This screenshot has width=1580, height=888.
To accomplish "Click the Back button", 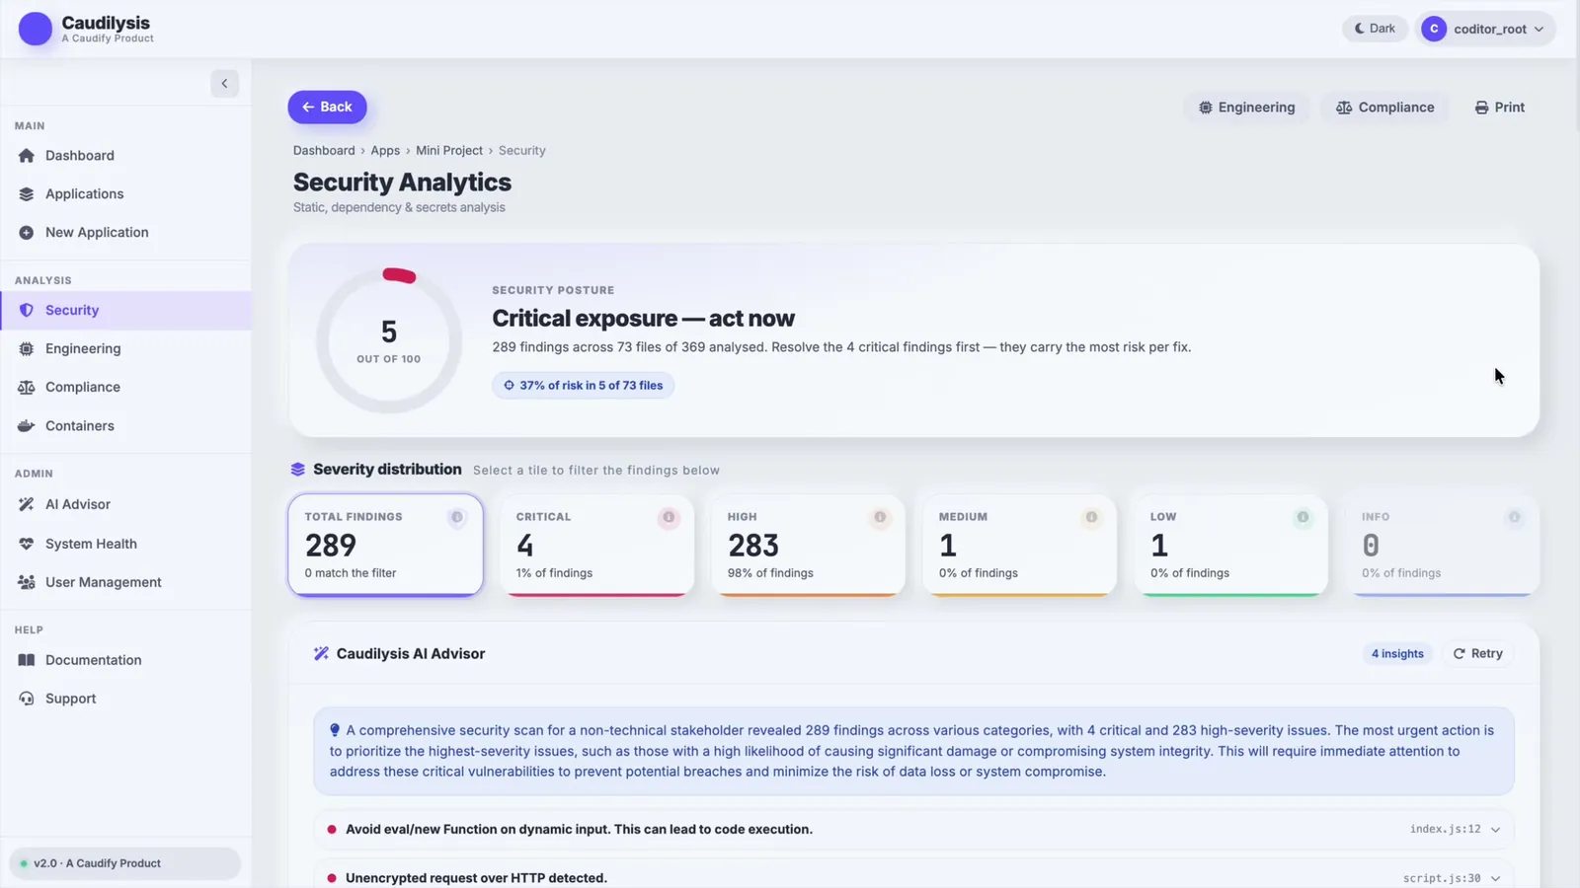I will tap(327, 107).
